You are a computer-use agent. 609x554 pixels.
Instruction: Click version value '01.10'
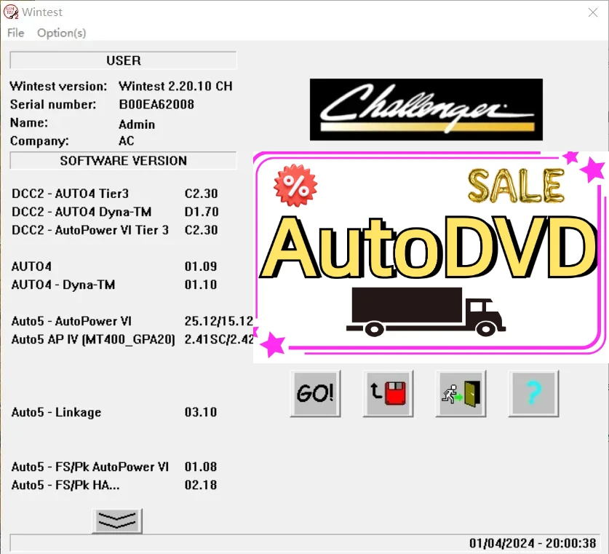tap(200, 285)
